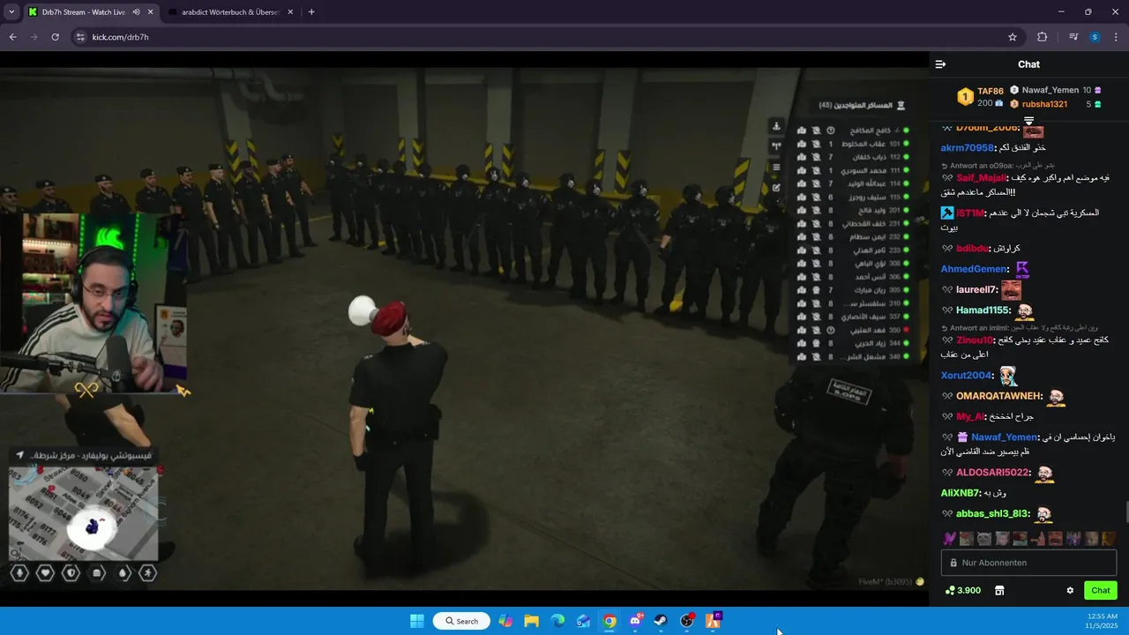Screen dimensions: 1129x635
Task: Open Steam from the taskbar
Action: point(661,621)
